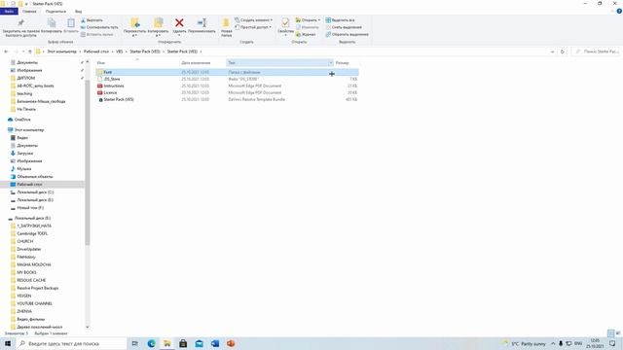
Task: Switch to the Главная (Home) ribbon tab
Action: [x=29, y=12]
